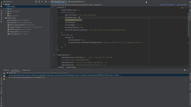Click the applicationId line
The height and width of the screenshot is (107, 191).
81,15
